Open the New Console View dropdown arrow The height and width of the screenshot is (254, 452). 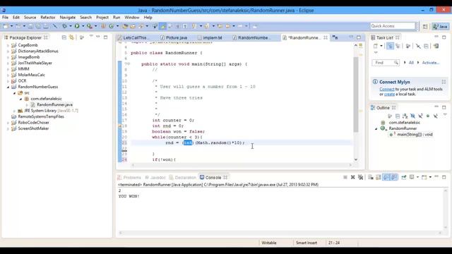[x=430, y=177]
